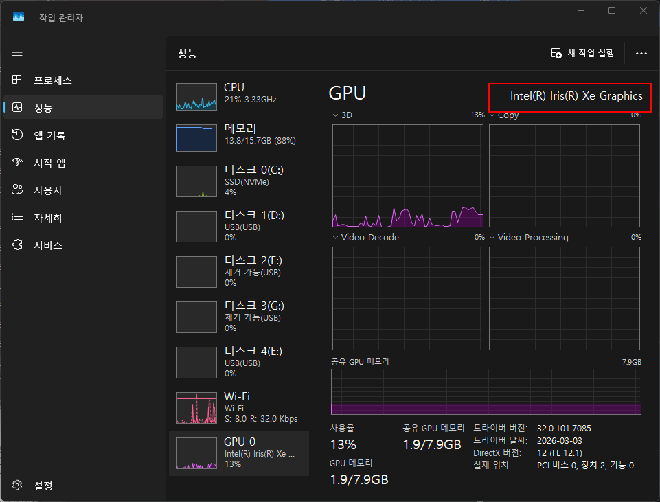This screenshot has height=502, width=660.
Task: Click the PCI 버스 0 location value
Action: coord(585,466)
